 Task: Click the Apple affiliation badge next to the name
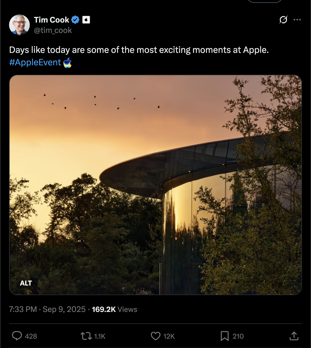click(x=86, y=19)
